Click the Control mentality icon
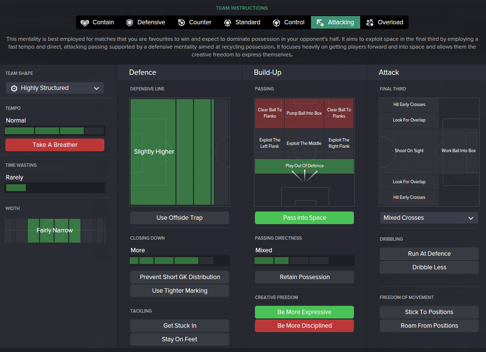Screen dimensions: 486x352 276,22
